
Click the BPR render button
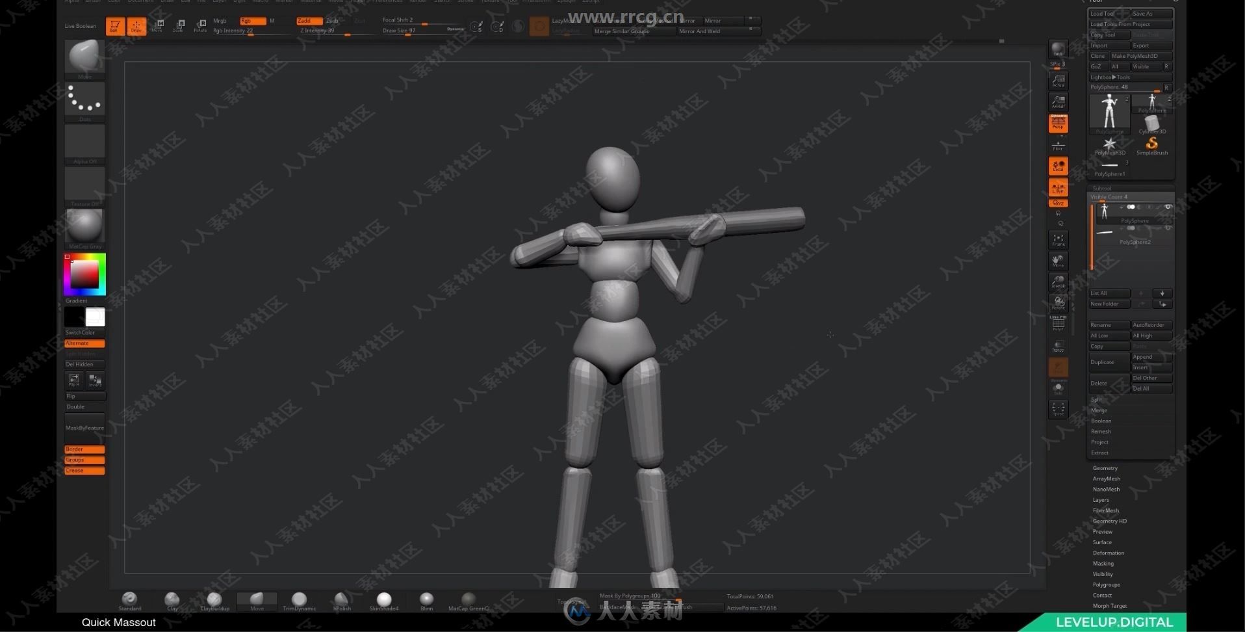[1058, 50]
